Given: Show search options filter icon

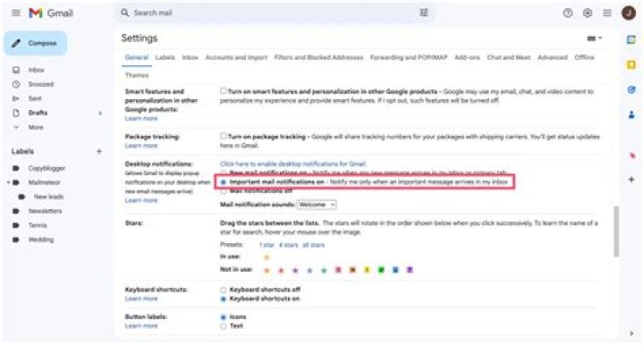Looking at the screenshot, I should (x=423, y=13).
